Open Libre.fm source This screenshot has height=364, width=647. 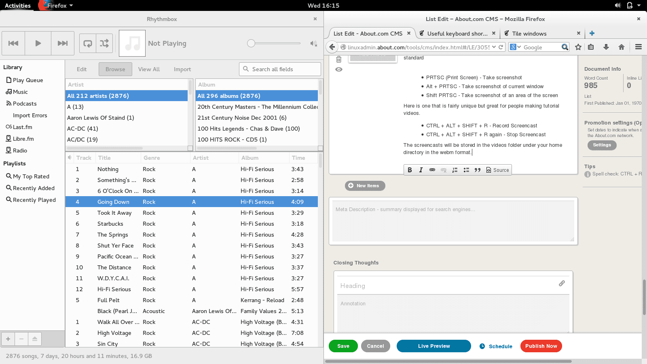point(23,139)
